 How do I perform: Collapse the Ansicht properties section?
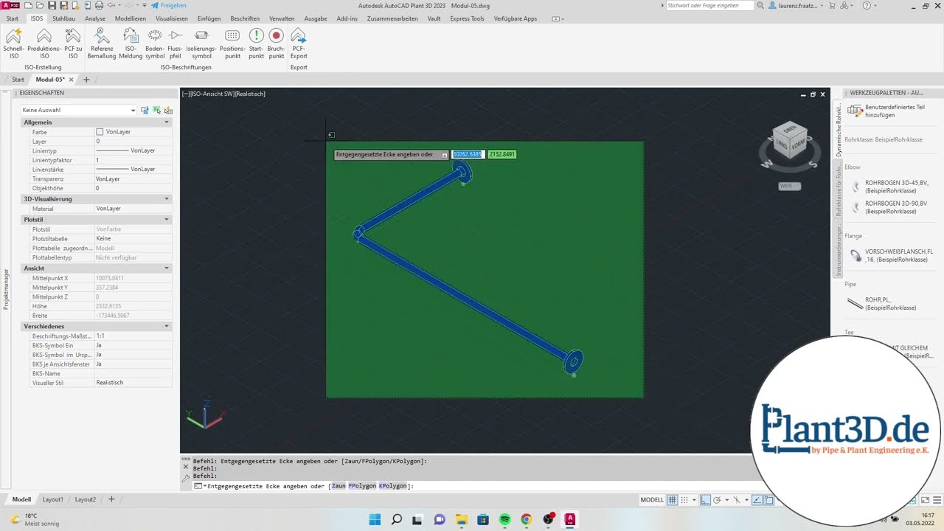point(167,268)
